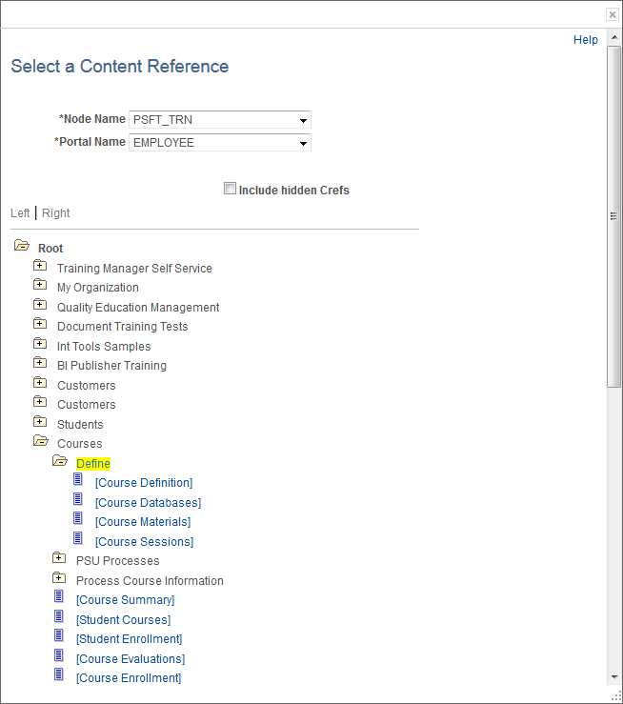The image size is (623, 704).
Task: Select the Course Databases content reference
Action: [x=148, y=502]
